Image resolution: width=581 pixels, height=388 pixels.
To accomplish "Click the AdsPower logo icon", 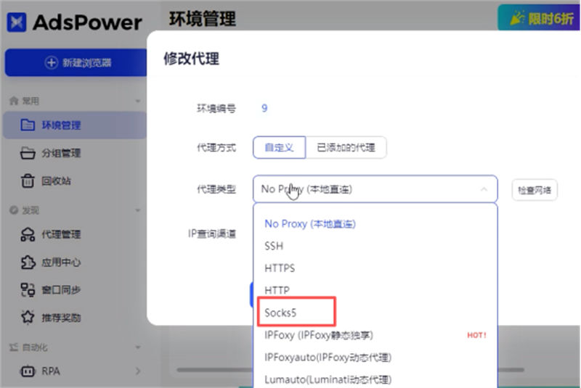I will 17,22.
